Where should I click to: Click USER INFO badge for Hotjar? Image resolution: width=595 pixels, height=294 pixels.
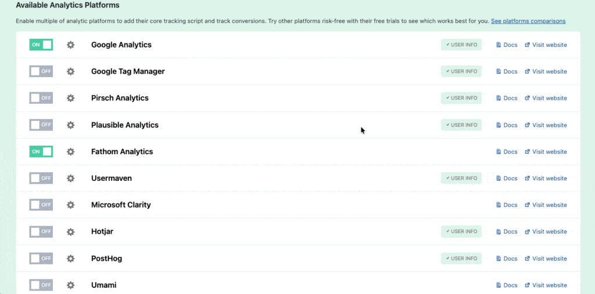pos(461,231)
